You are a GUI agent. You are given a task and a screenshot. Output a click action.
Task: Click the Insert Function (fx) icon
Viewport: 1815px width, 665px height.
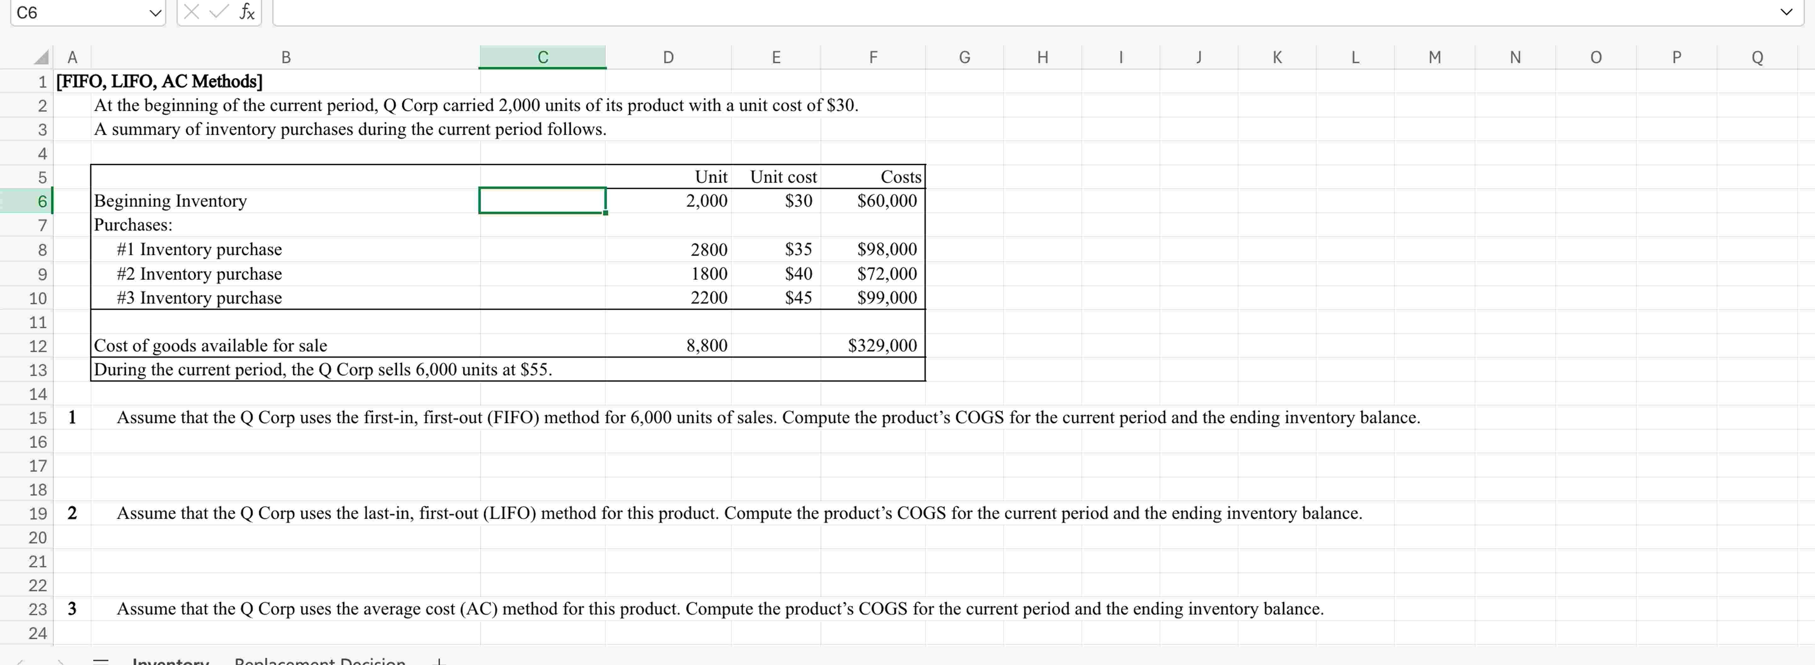pos(246,12)
